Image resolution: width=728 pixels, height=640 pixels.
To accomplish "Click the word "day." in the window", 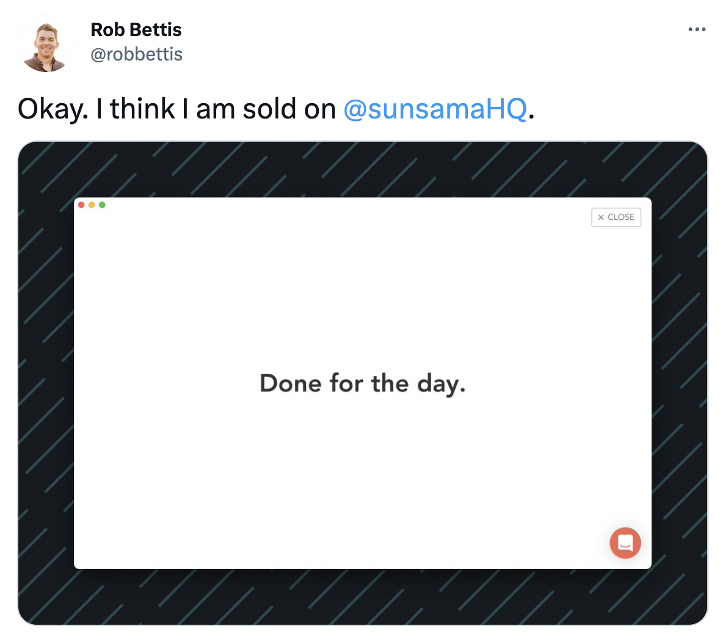I will tap(441, 385).
